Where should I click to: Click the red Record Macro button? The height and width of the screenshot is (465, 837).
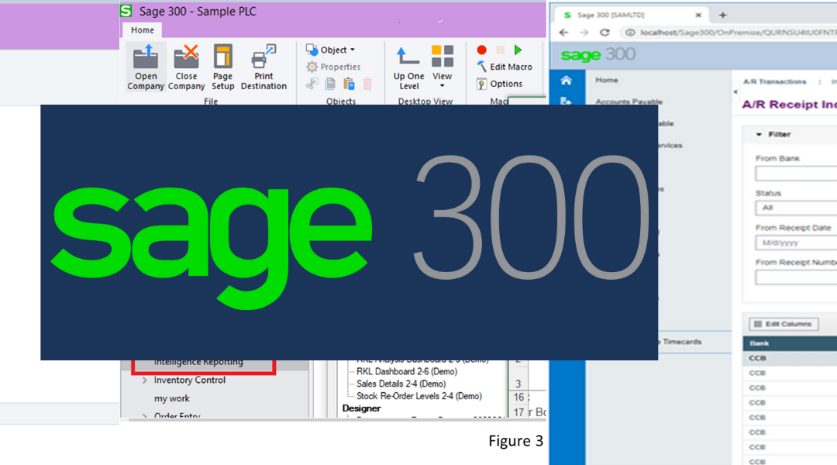(481, 50)
